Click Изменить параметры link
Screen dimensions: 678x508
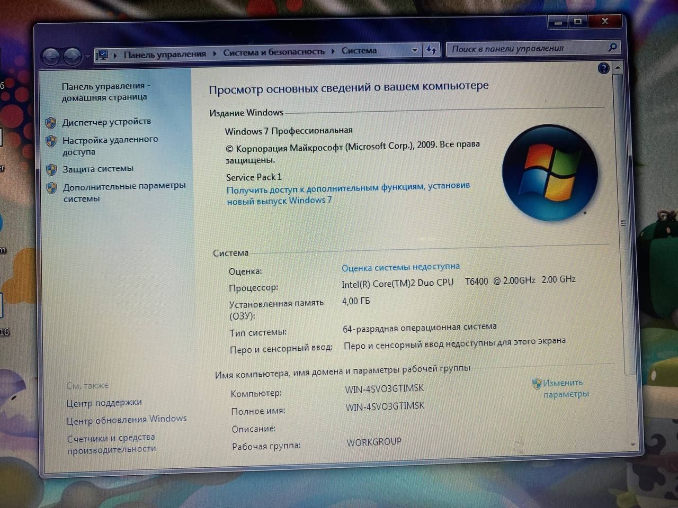[565, 388]
